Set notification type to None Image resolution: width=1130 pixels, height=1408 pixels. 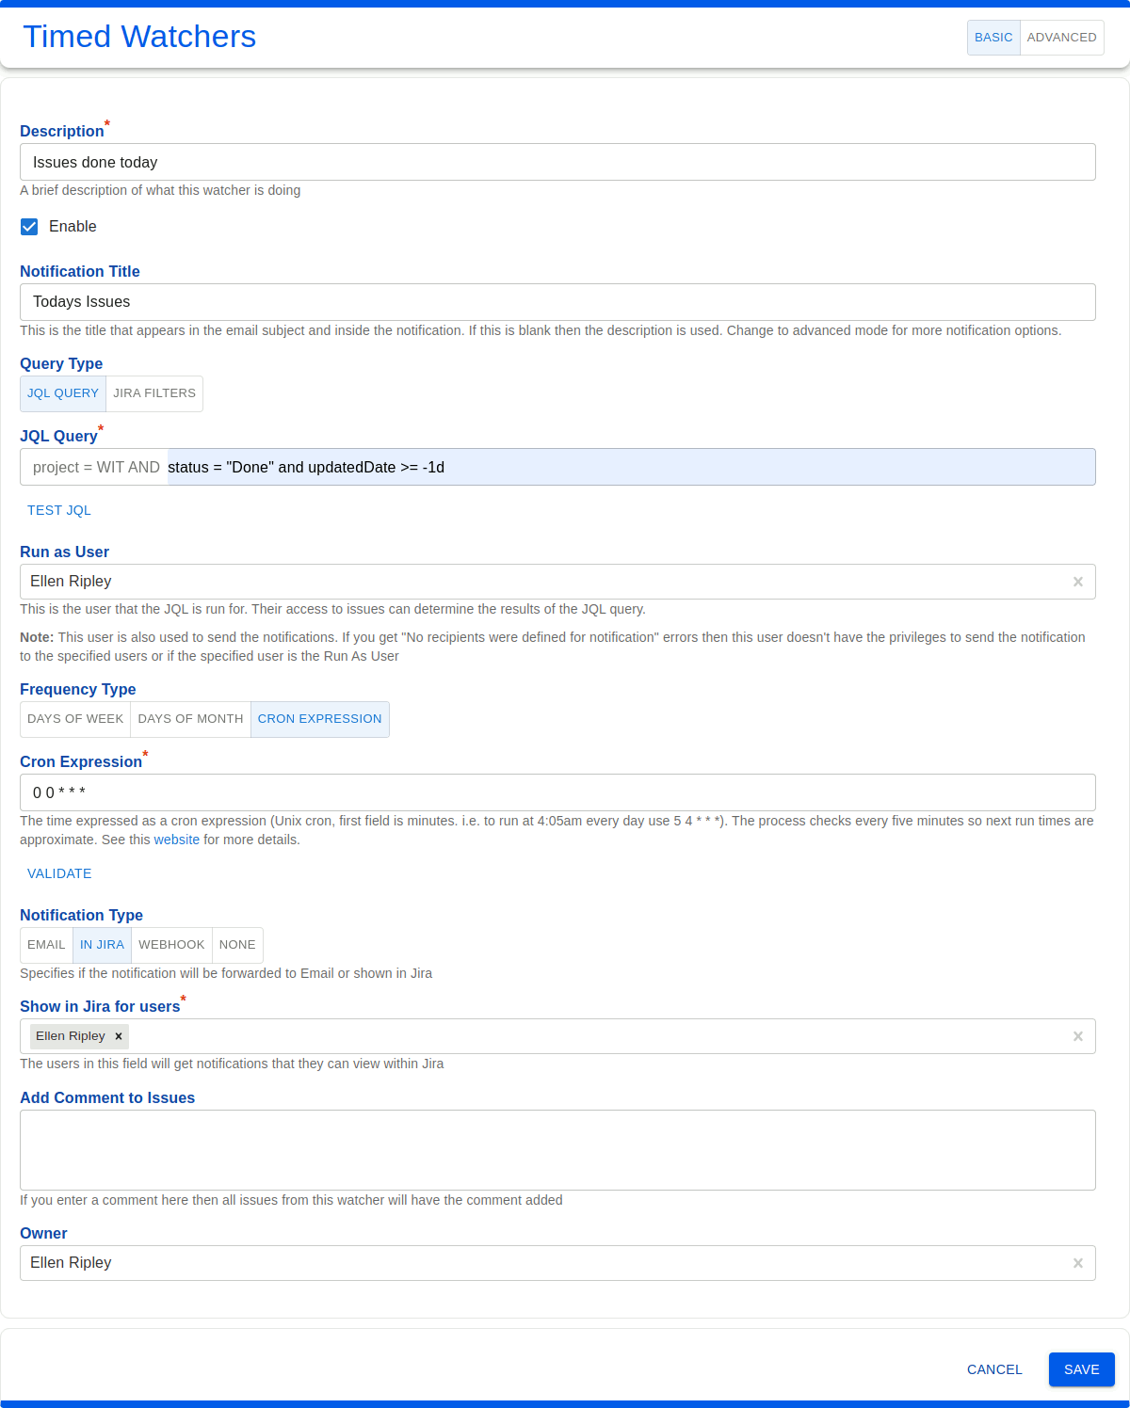point(237,945)
